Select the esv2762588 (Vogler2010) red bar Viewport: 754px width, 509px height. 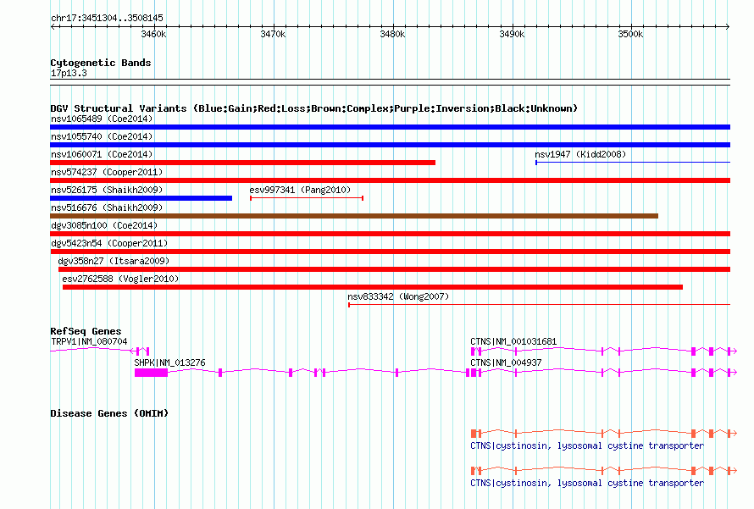[x=373, y=287]
